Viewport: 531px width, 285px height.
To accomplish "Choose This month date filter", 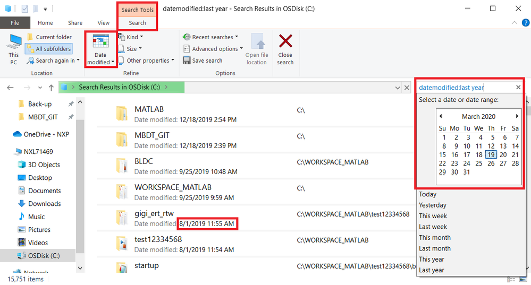I will click(434, 238).
